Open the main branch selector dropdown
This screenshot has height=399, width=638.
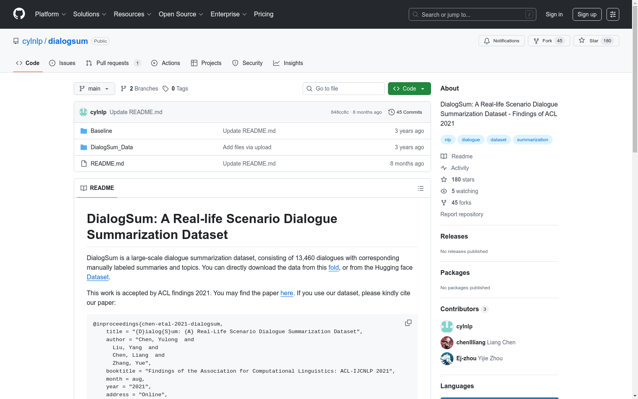click(x=95, y=89)
